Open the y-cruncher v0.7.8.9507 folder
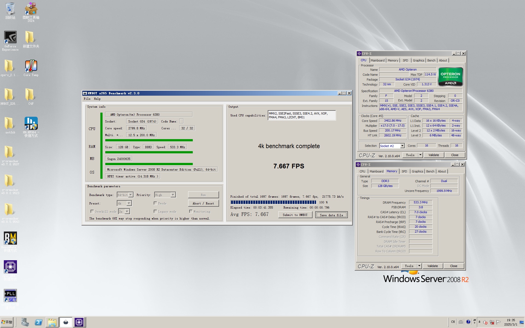 (10, 156)
